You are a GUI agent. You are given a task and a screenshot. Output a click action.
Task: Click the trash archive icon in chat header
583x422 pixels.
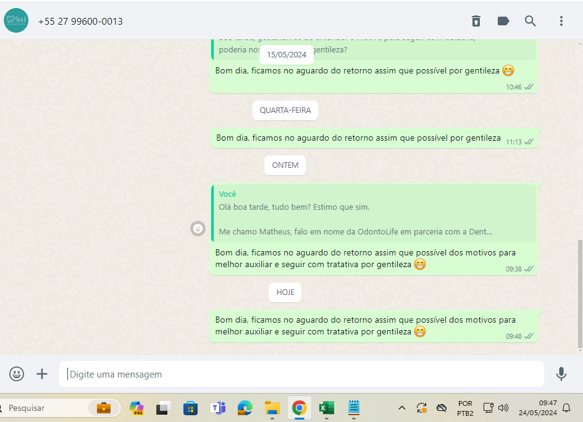pyautogui.click(x=476, y=21)
